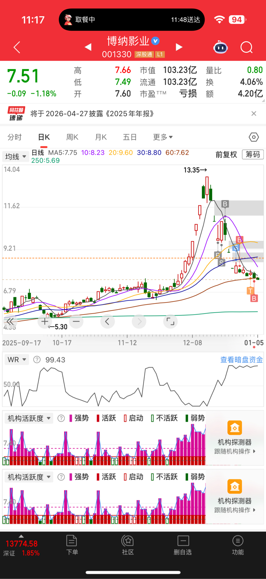Screen dimensions: 266x579
Task: Toggle the 前复权 adjustment setting
Action: [226, 155]
